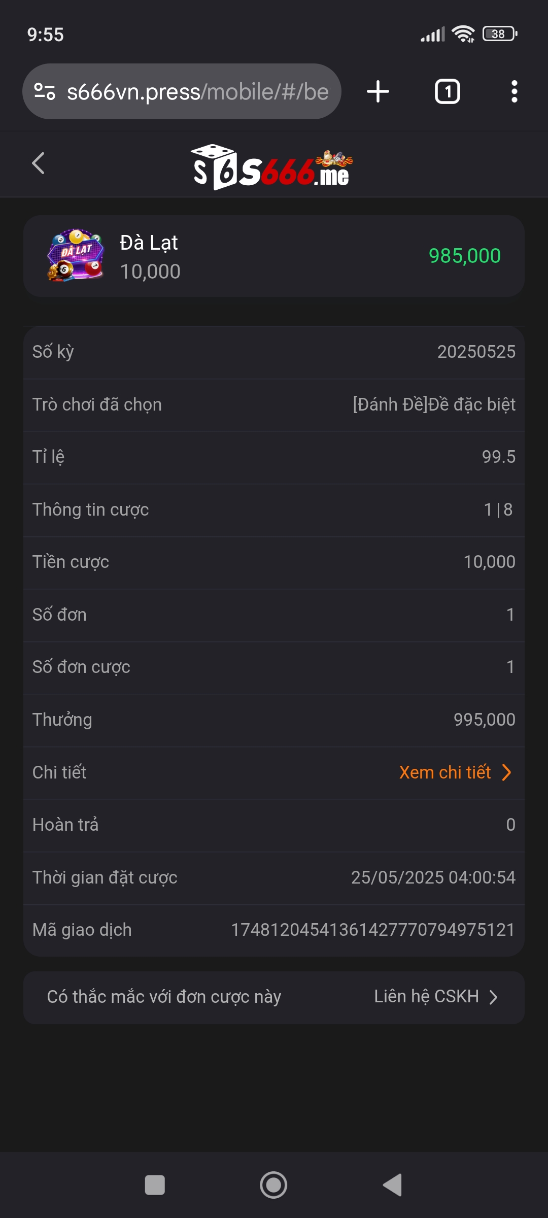
Task: Open the browser three-dot menu
Action: [514, 92]
